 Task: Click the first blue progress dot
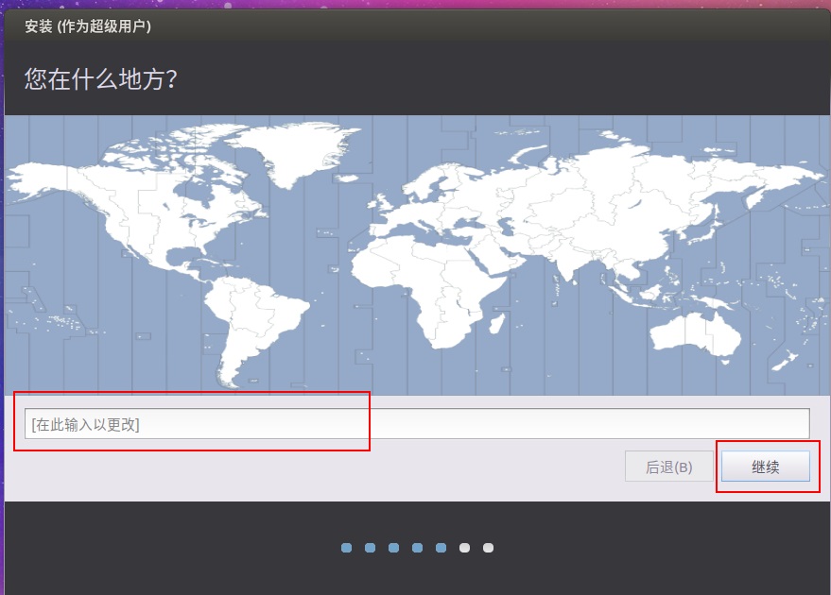[346, 548]
